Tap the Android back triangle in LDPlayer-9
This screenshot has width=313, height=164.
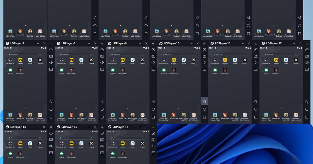click(153, 101)
